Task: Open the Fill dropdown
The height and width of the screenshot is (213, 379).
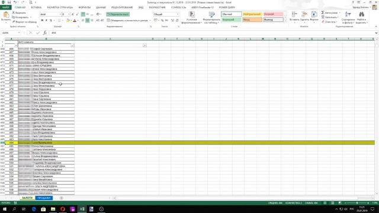Action: click(330, 17)
